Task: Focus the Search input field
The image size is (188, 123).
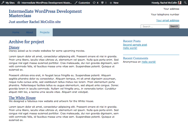Action: (154, 26)
